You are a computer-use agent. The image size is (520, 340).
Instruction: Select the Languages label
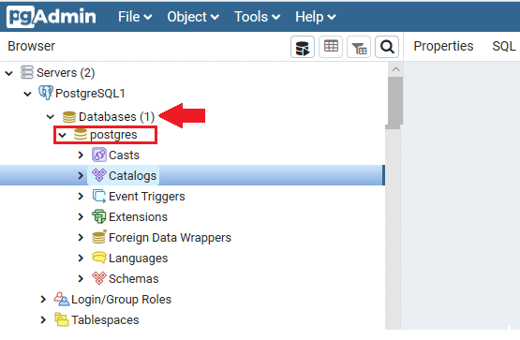[x=139, y=259]
